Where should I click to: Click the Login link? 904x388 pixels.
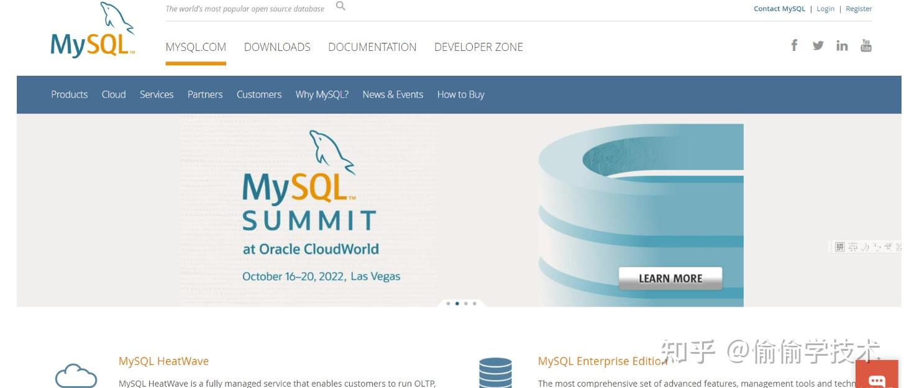(825, 8)
